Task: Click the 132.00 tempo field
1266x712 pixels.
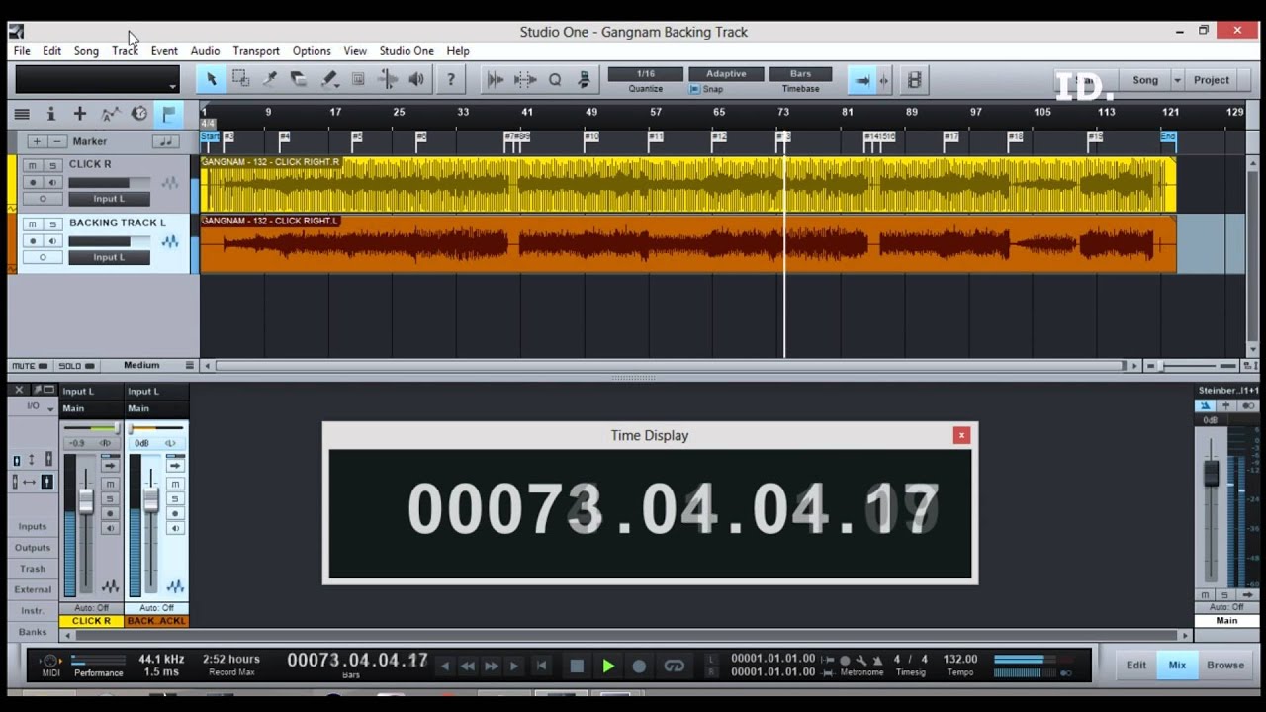Action: coord(960,659)
